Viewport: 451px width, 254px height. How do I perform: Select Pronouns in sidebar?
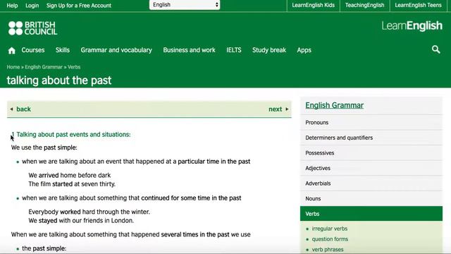click(x=371, y=122)
